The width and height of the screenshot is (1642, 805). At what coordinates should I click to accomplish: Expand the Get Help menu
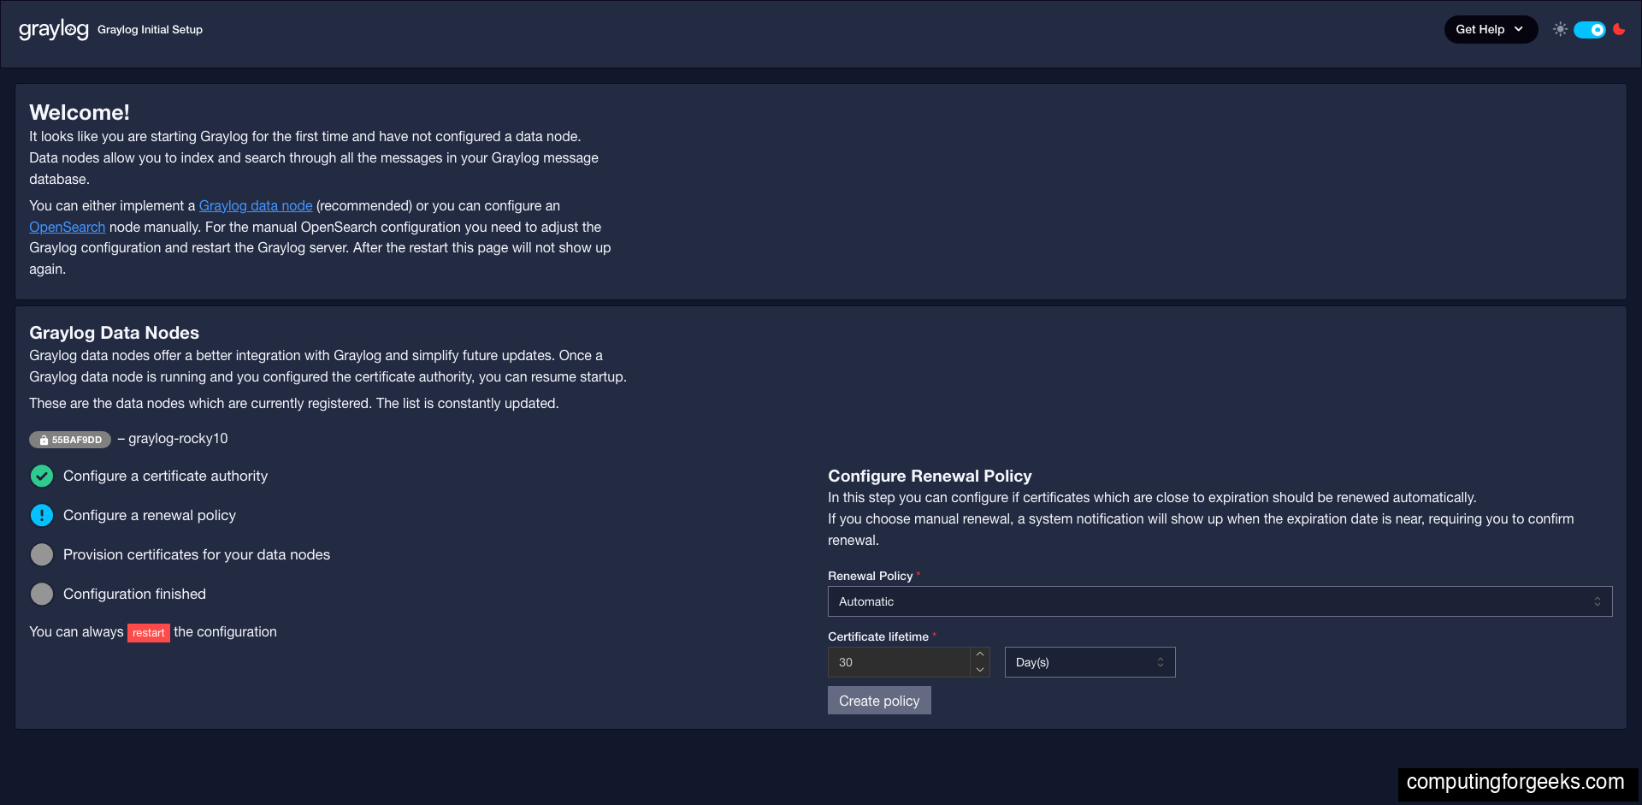coord(1491,29)
